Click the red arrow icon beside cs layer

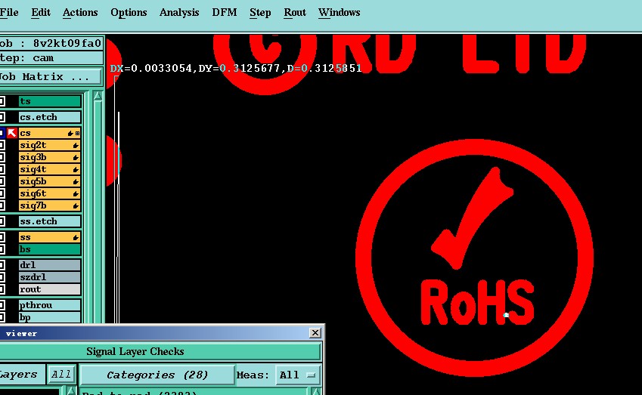click(x=12, y=133)
